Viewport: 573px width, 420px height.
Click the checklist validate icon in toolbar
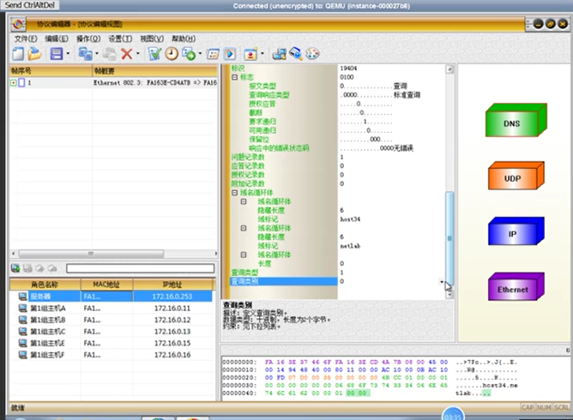pyautogui.click(x=154, y=54)
